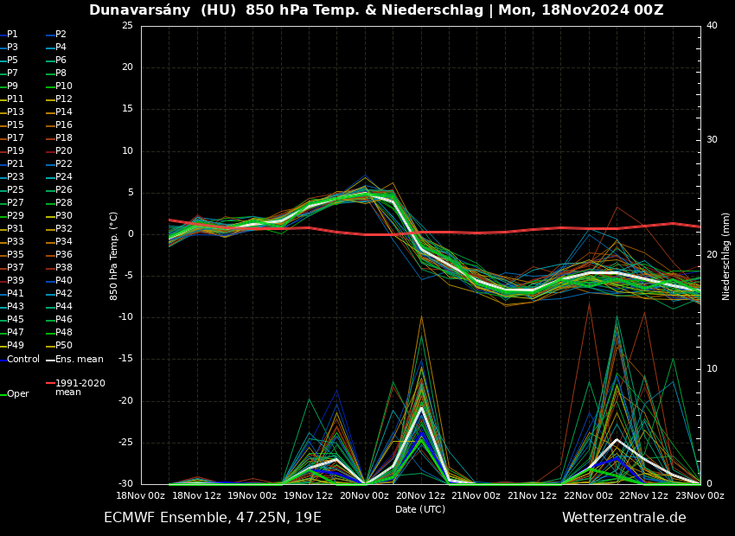735x536 pixels.
Task: Click the red line swatch beside 1991-2020
Action: tap(50, 383)
